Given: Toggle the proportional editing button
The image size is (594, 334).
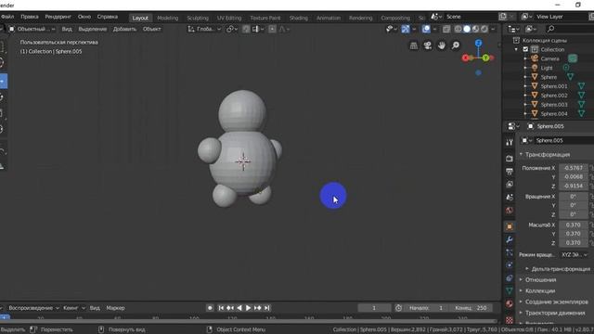Looking at the screenshot, I should point(272,29).
